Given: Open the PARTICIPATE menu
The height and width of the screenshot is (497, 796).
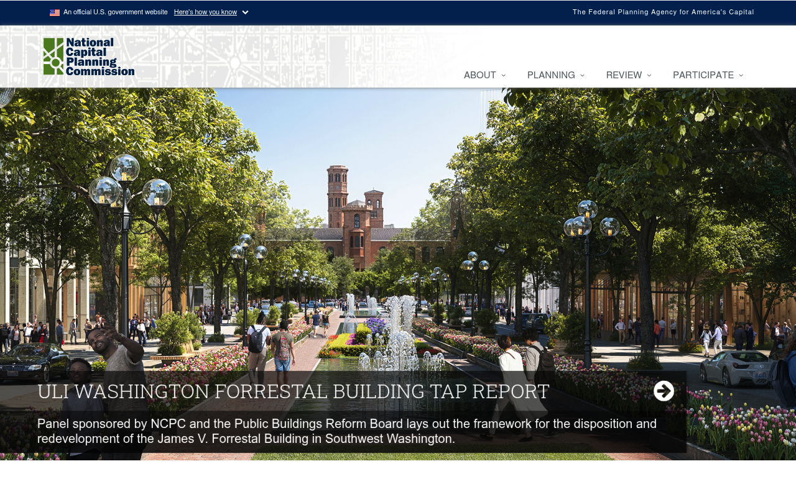Looking at the screenshot, I should [703, 75].
